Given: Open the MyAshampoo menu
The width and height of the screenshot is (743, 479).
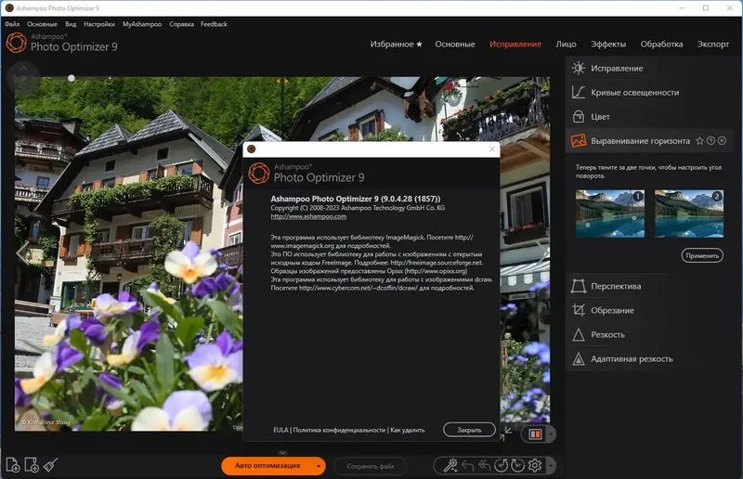Looking at the screenshot, I should pos(142,24).
